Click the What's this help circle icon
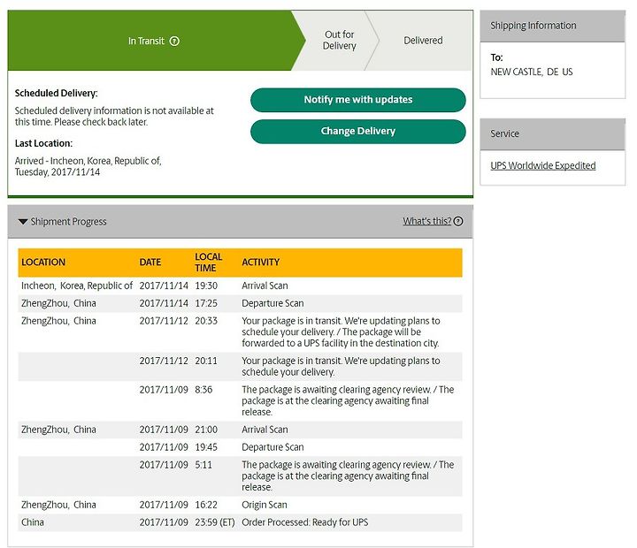 click(458, 221)
